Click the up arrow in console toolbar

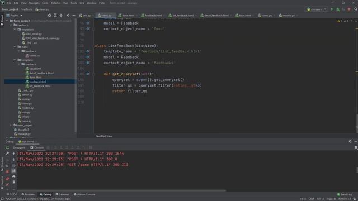pos(13,154)
